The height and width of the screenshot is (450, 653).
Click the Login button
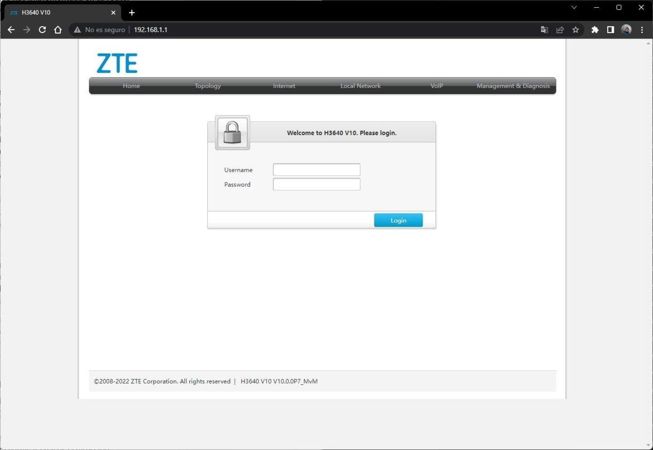click(398, 220)
